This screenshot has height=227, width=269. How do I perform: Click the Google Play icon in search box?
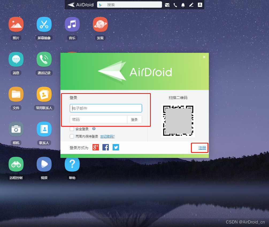[x=101, y=5]
